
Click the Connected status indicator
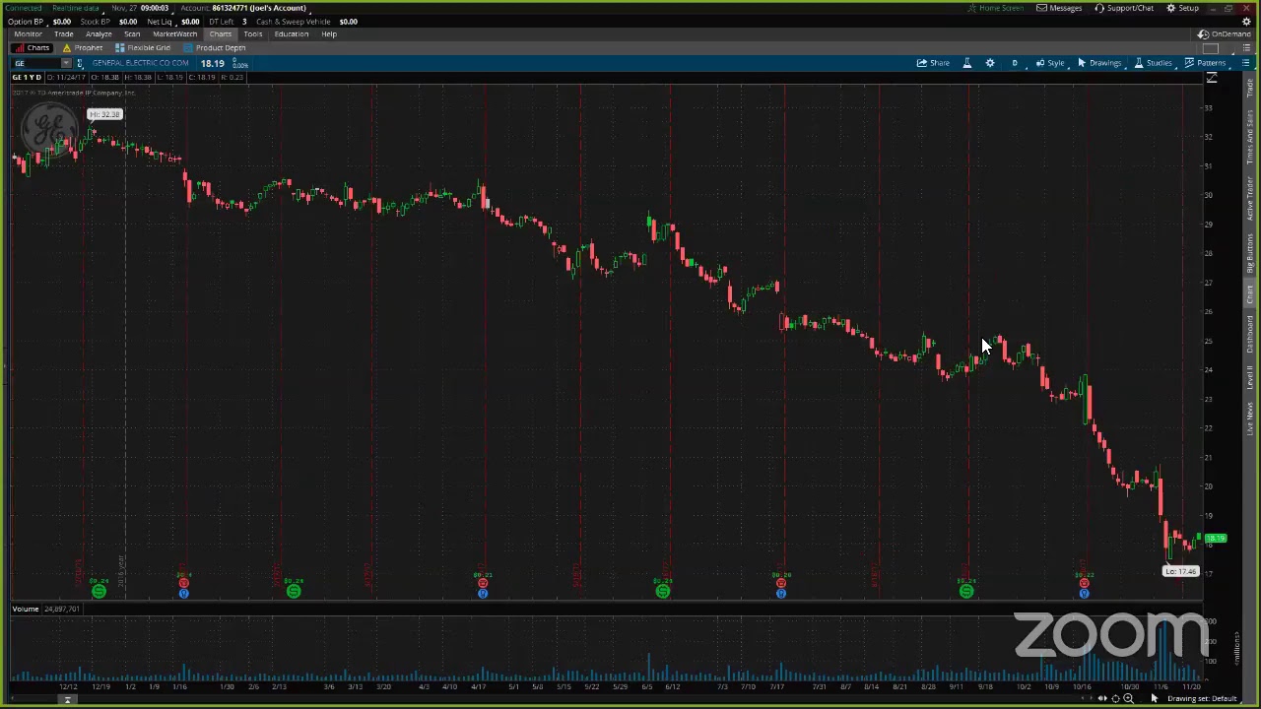[x=24, y=8]
